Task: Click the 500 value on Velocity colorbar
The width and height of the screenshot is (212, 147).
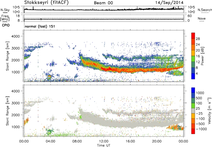Action: tap(199, 98)
